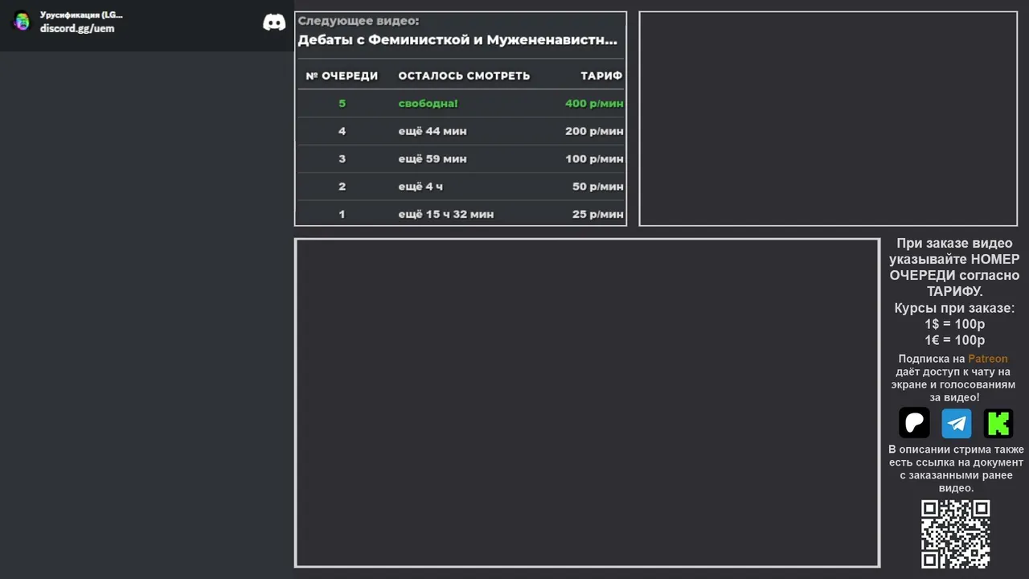Click the server avatar icon near discord.gg/uem

point(22,22)
